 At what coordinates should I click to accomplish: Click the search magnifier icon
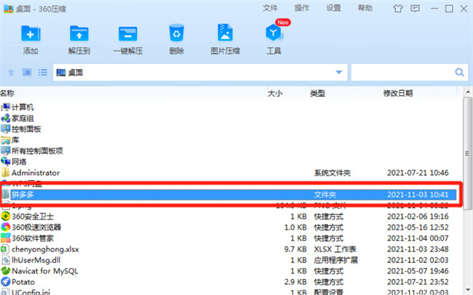459,73
